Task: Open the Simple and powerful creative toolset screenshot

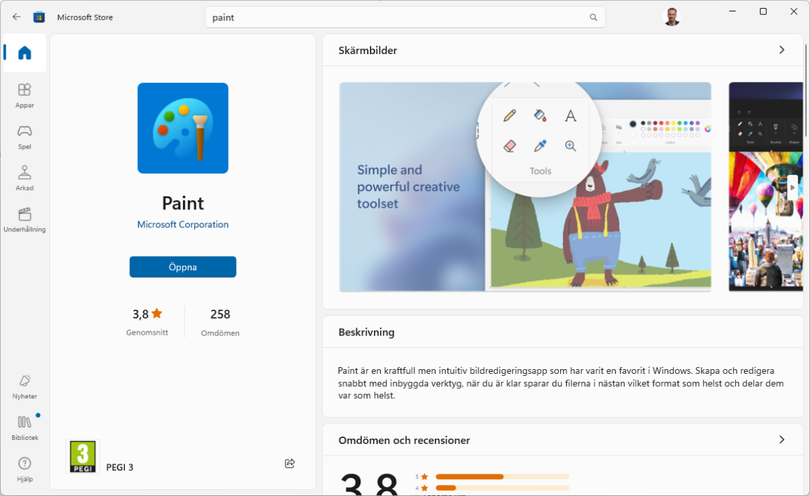Action: point(525,187)
